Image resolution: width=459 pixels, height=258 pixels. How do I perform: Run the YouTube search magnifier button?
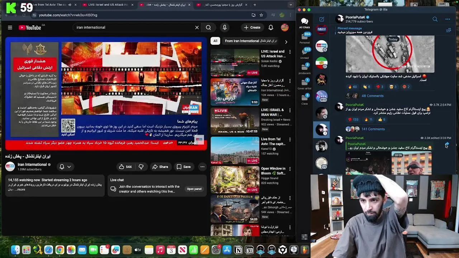[208, 27]
